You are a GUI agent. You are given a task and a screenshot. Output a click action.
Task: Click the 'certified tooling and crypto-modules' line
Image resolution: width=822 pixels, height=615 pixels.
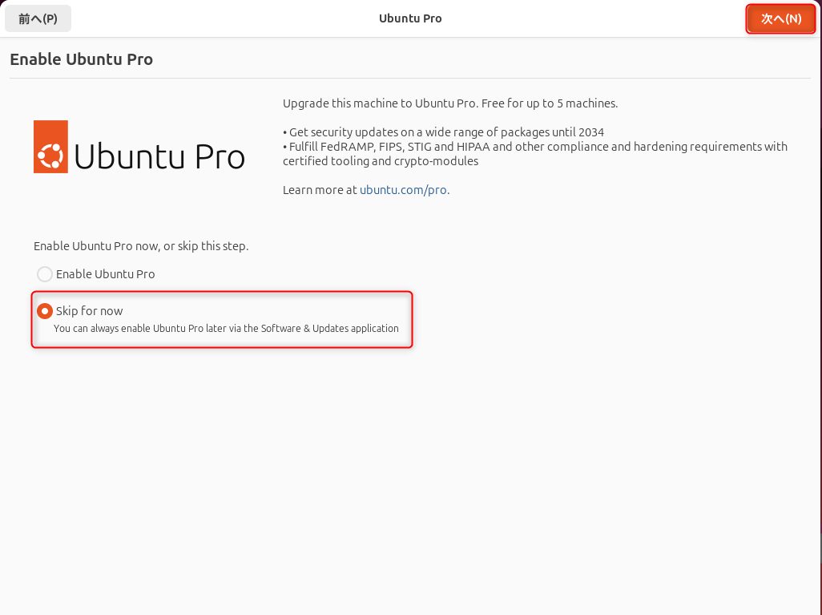click(381, 161)
